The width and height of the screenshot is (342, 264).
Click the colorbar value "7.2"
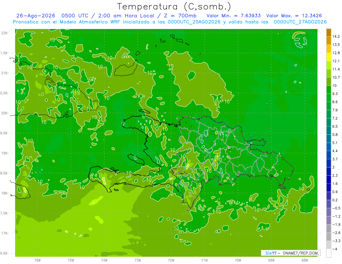click(x=335, y=118)
